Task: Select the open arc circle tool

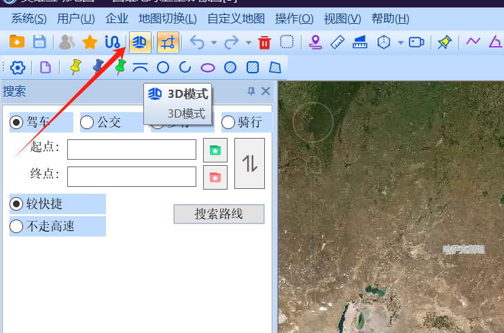Action: (x=185, y=67)
